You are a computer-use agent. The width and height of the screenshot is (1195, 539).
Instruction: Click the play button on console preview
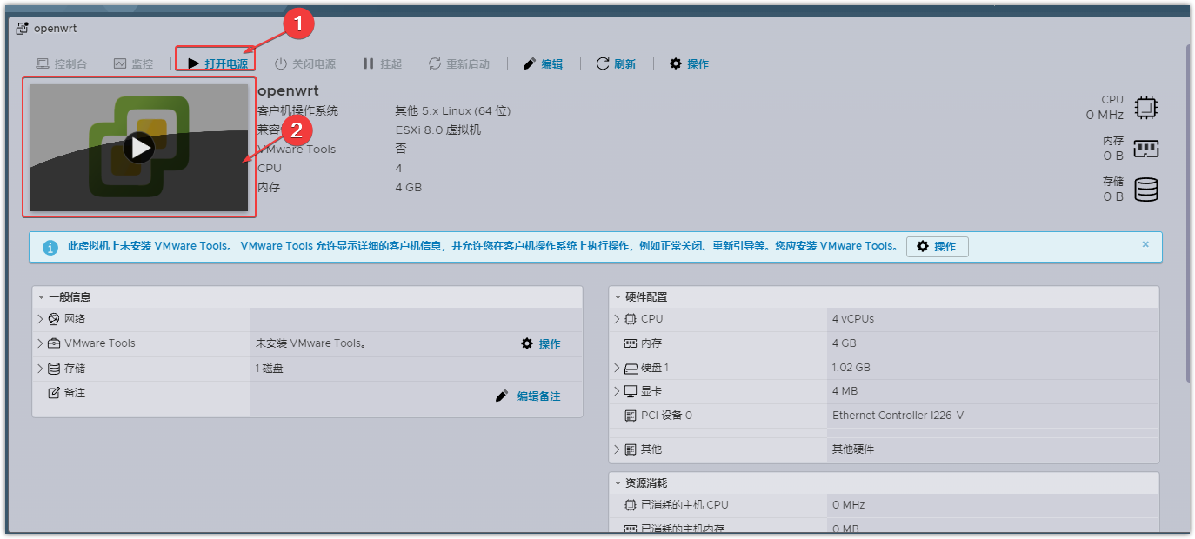(139, 147)
